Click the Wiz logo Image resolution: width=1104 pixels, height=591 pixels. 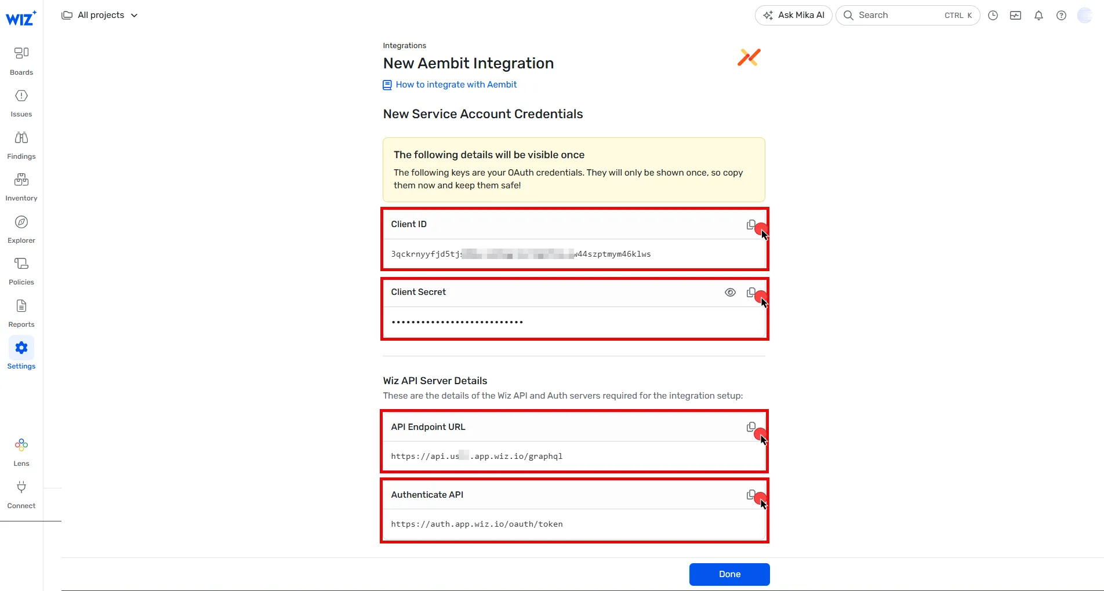click(x=21, y=19)
